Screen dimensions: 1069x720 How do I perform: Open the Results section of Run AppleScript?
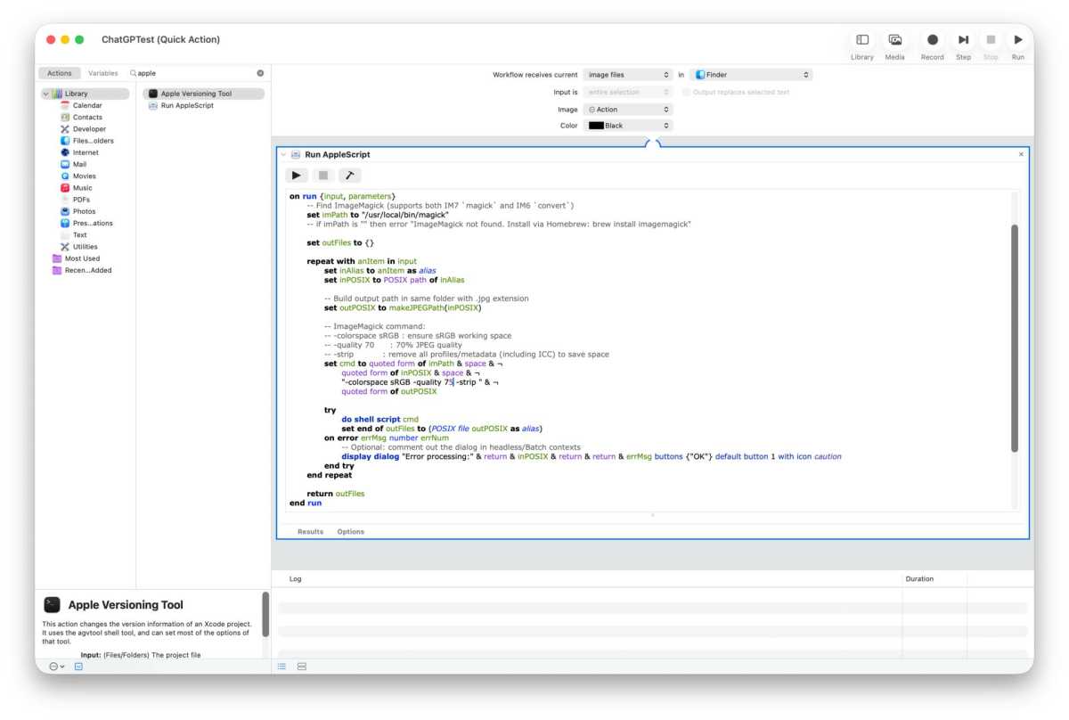coord(310,532)
